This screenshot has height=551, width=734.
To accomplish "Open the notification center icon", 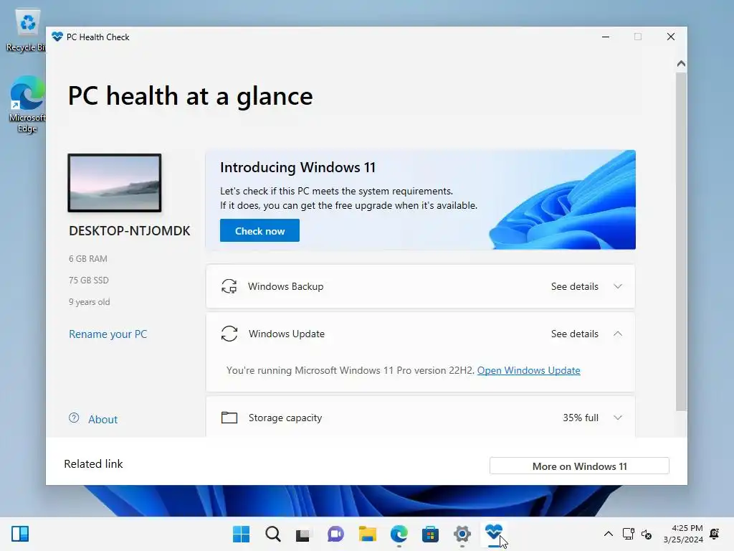I will 715,534.
